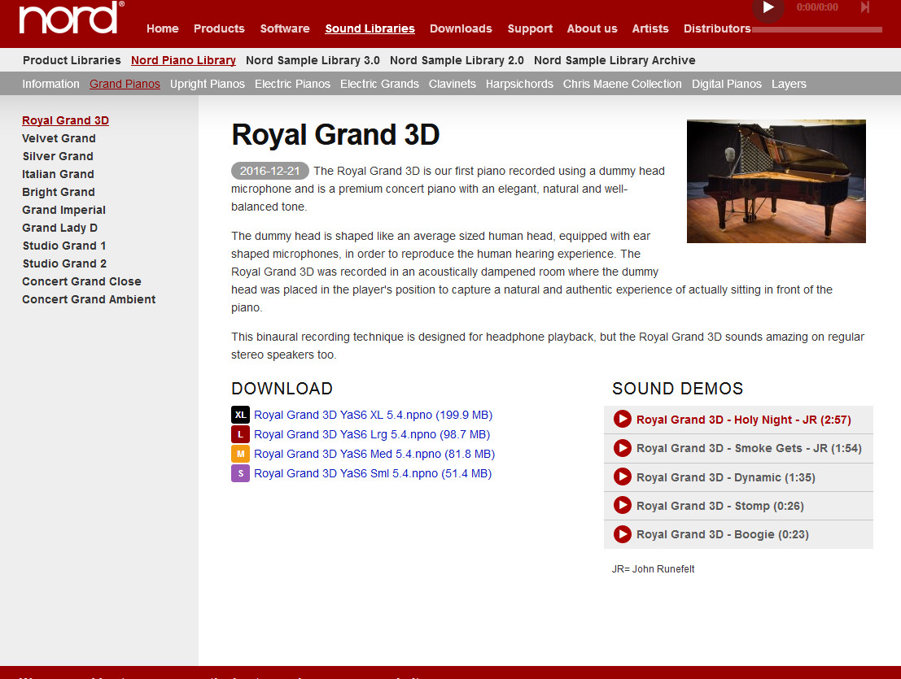Select Grand Lady D in sidebar
This screenshot has width=901, height=679.
point(59,228)
